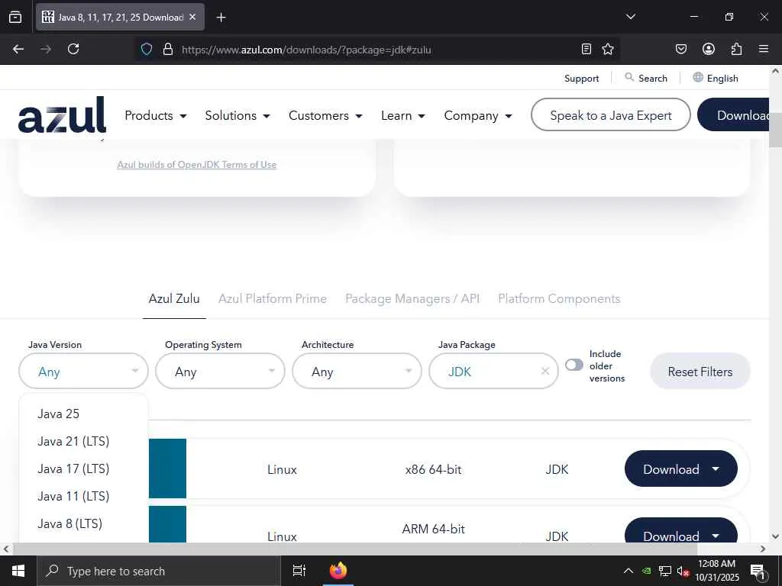782x586 pixels.
Task: Expand the Customers menu
Action: coord(325,116)
